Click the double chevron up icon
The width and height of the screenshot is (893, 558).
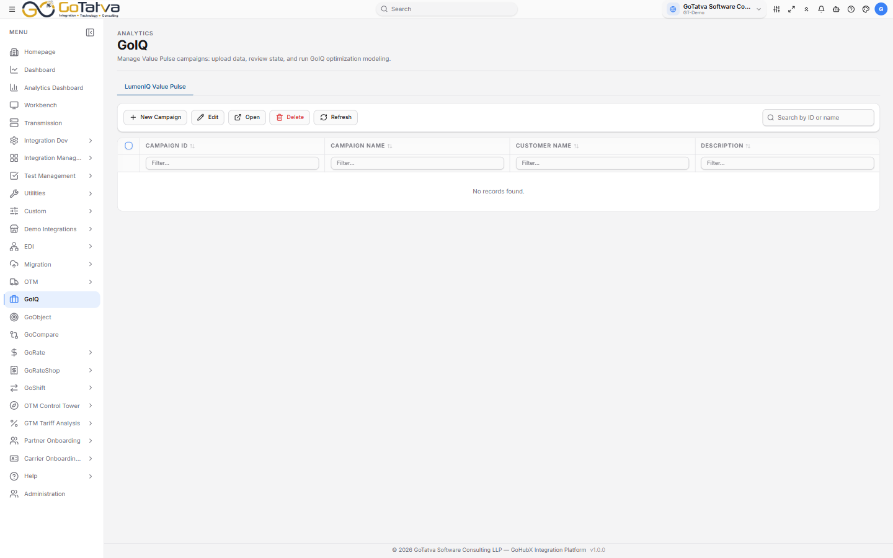pos(806,9)
